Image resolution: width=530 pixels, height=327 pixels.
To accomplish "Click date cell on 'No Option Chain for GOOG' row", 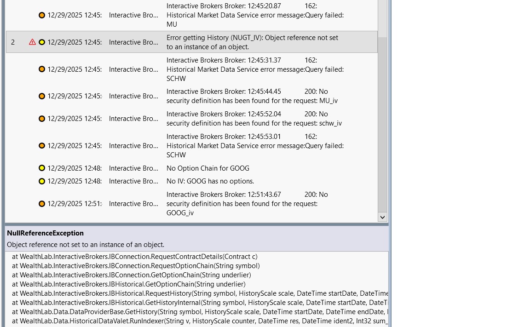I will click(x=75, y=168).
